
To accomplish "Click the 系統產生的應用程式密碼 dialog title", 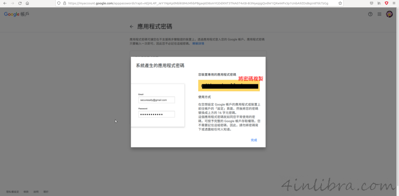I will 160,65.
